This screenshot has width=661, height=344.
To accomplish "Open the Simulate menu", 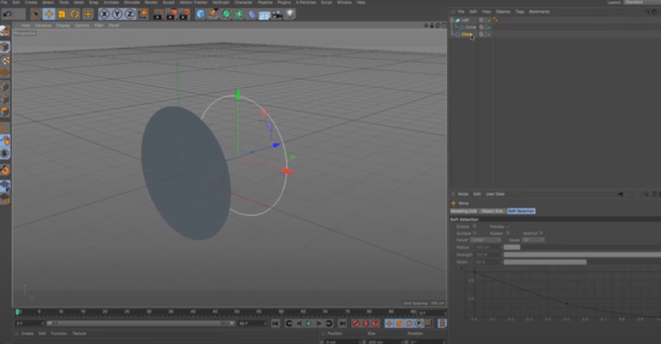I will click(132, 3).
